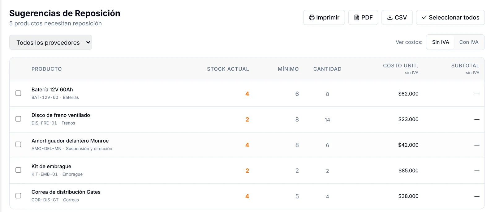495x212 pixels.
Task: Edit quantity 8 for Batería 12V 60Ah
Action: coord(327,94)
